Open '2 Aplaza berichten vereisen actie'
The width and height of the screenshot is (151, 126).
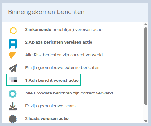(x=59, y=42)
